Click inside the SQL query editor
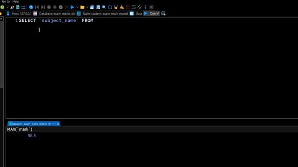The image size is (298, 167). coord(152,68)
